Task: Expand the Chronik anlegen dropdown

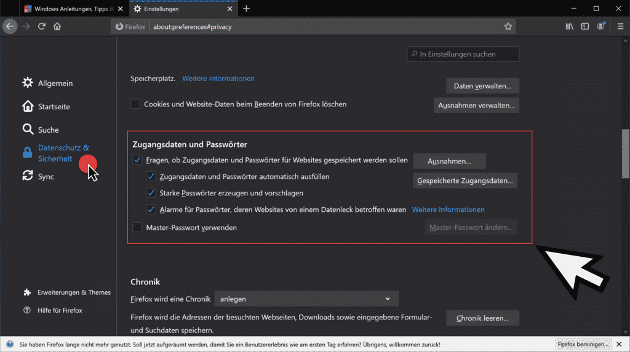Action: tap(306, 299)
